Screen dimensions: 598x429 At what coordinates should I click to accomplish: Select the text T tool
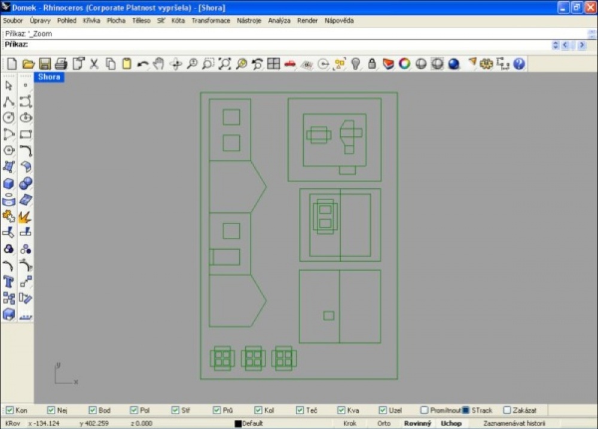pyautogui.click(x=9, y=282)
